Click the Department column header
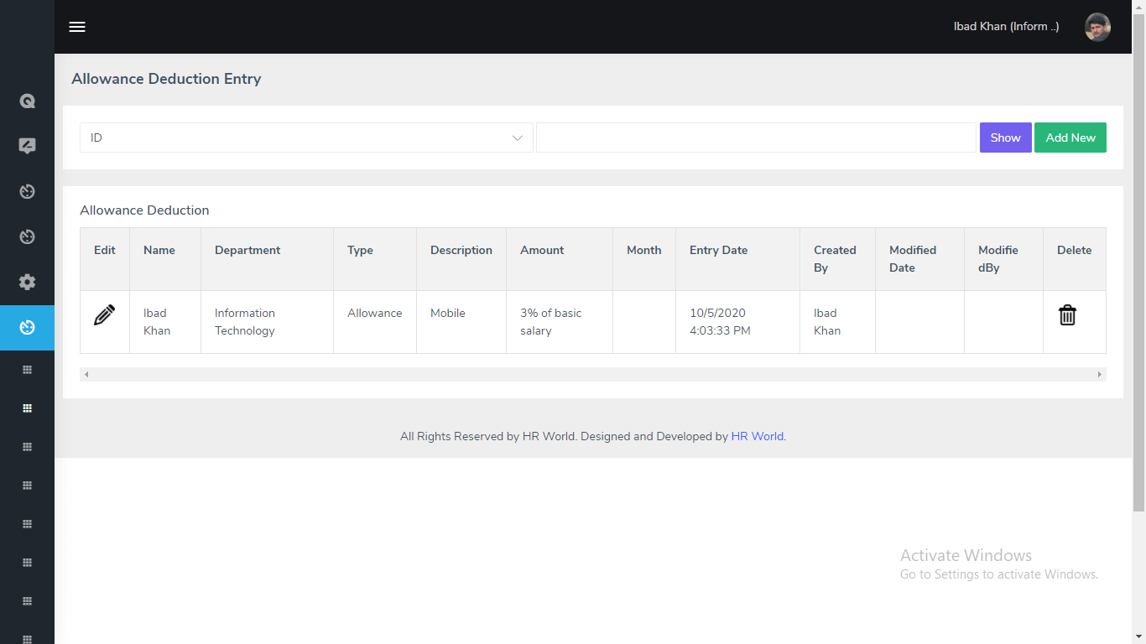The width and height of the screenshot is (1146, 644). click(247, 250)
